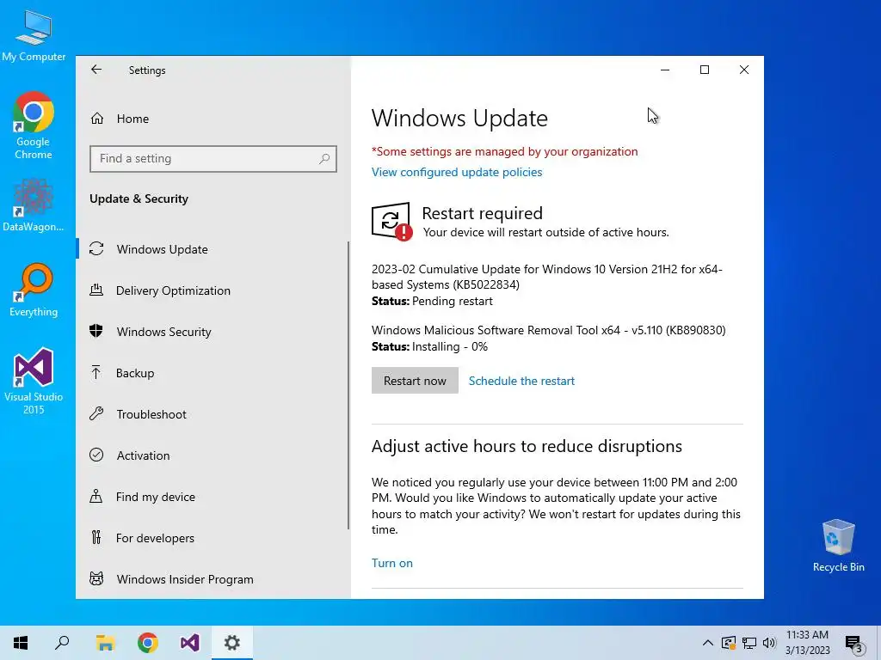Click the Windows Update sync icon in sidebar
Image resolution: width=881 pixels, height=660 pixels.
[96, 248]
